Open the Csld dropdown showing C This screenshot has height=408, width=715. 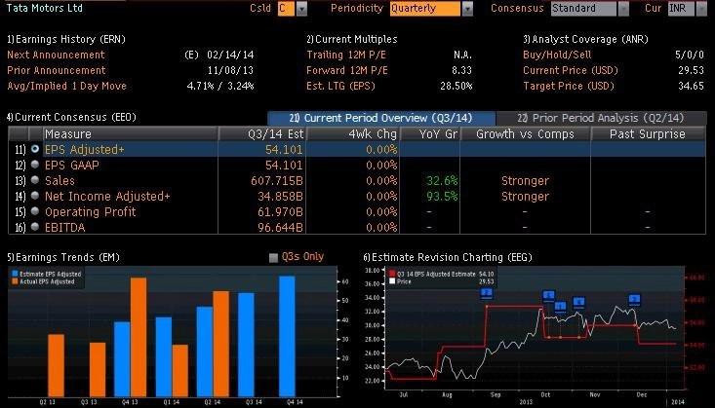[293, 9]
